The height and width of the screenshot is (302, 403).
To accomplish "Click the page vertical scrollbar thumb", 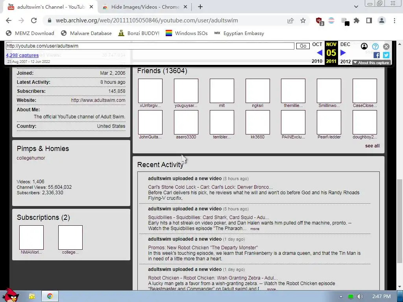I will click(x=399, y=221).
